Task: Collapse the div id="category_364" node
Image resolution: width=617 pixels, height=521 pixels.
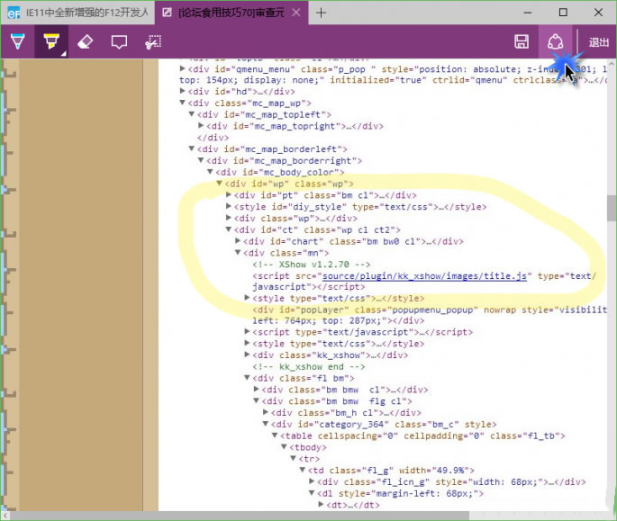Action: coord(266,424)
